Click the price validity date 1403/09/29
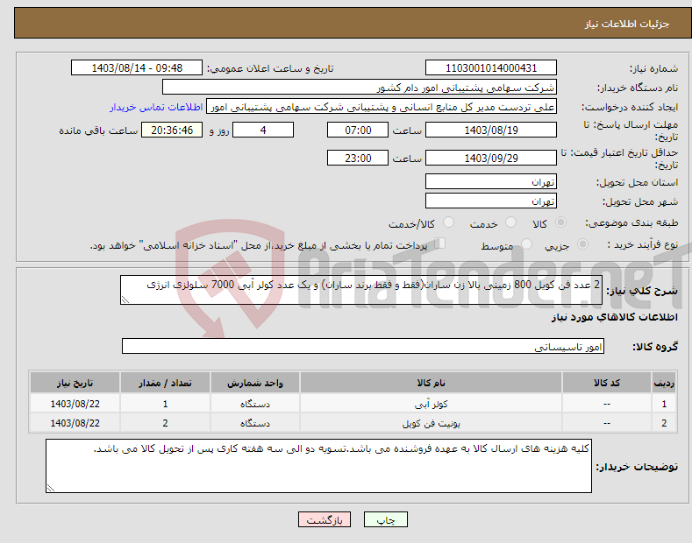This screenshot has height=543, width=692. (491, 158)
